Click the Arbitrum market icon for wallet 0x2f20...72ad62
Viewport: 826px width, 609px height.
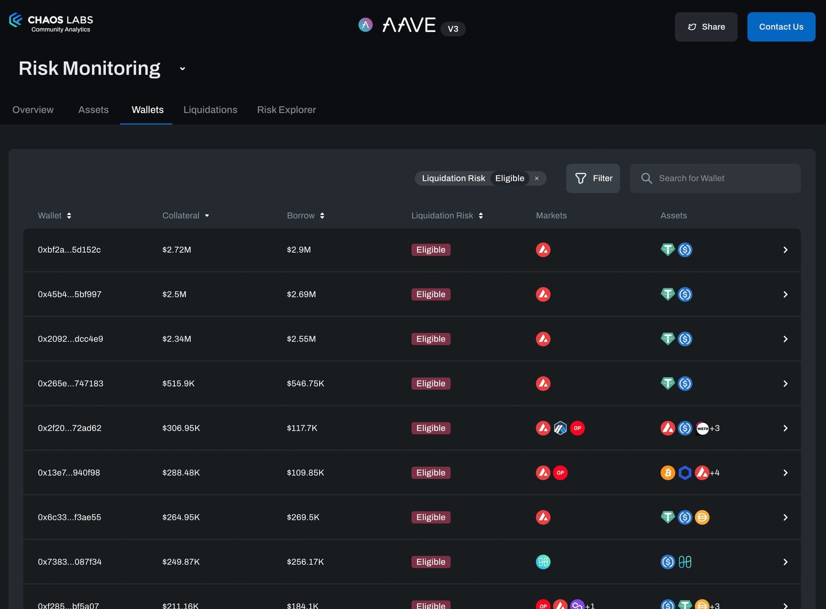560,428
